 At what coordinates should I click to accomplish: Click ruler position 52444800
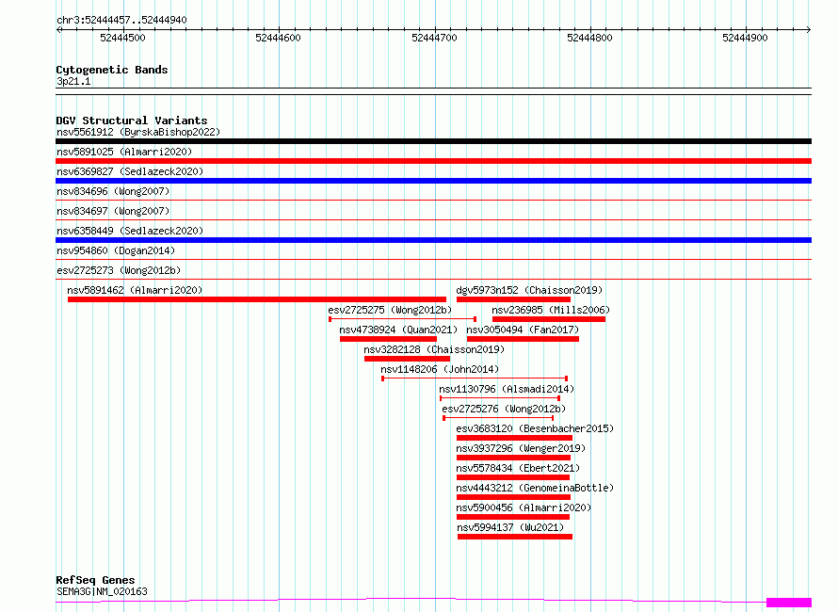coord(589,38)
